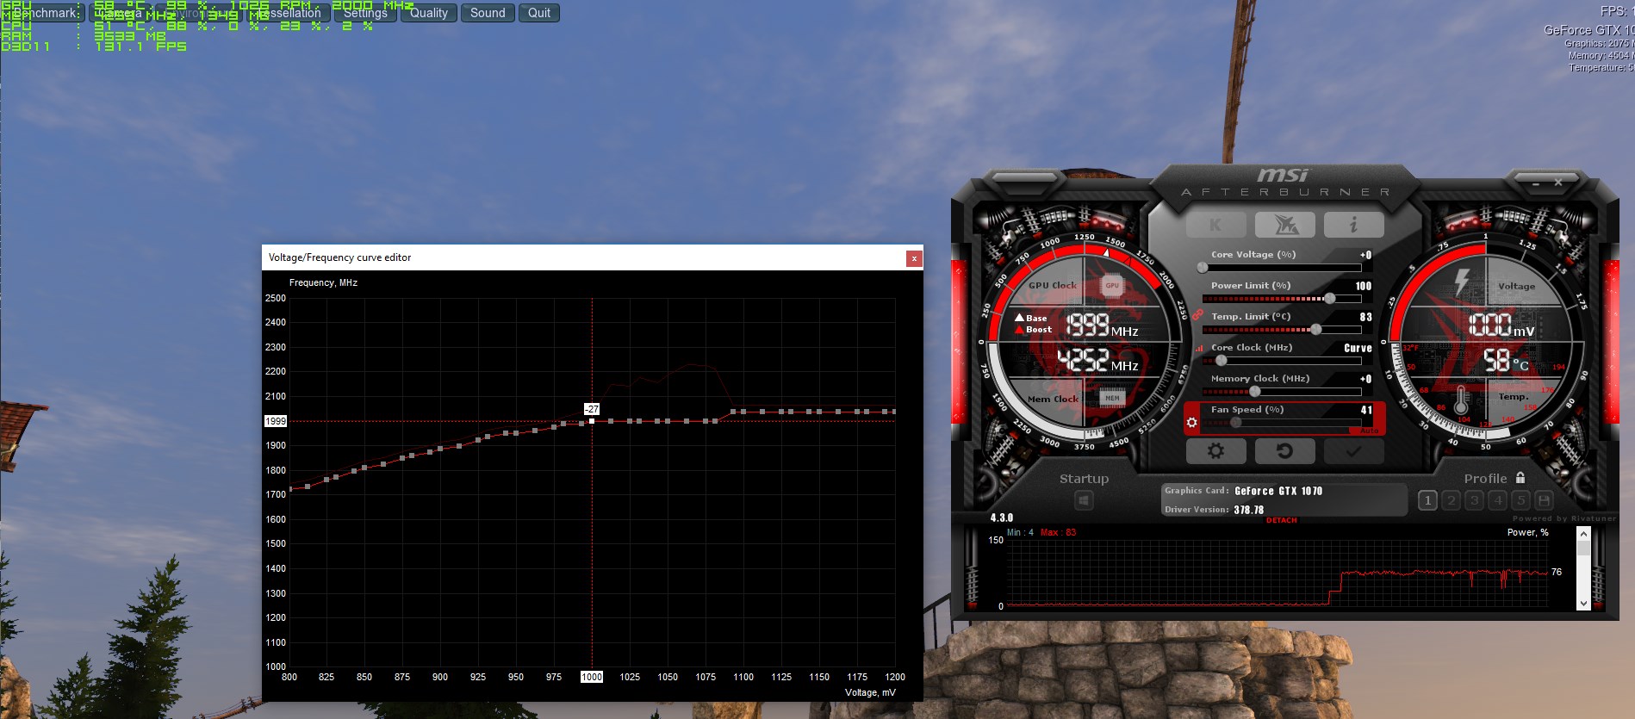Open the Afterburner information (i) button
Viewport: 1635px width, 719px height.
point(1353,225)
